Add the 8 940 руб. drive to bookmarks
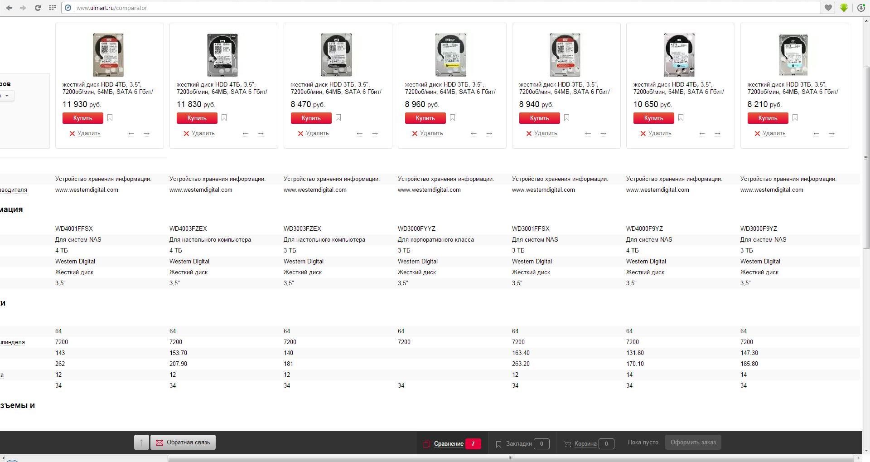The height and width of the screenshot is (462, 870). pyautogui.click(x=567, y=118)
